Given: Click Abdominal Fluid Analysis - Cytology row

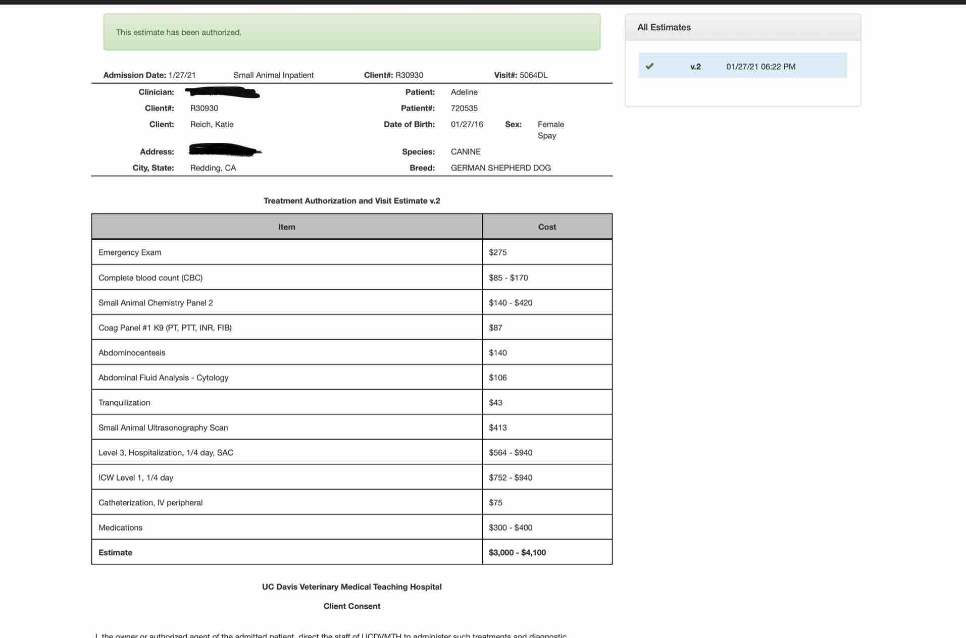Looking at the screenshot, I should (x=352, y=377).
